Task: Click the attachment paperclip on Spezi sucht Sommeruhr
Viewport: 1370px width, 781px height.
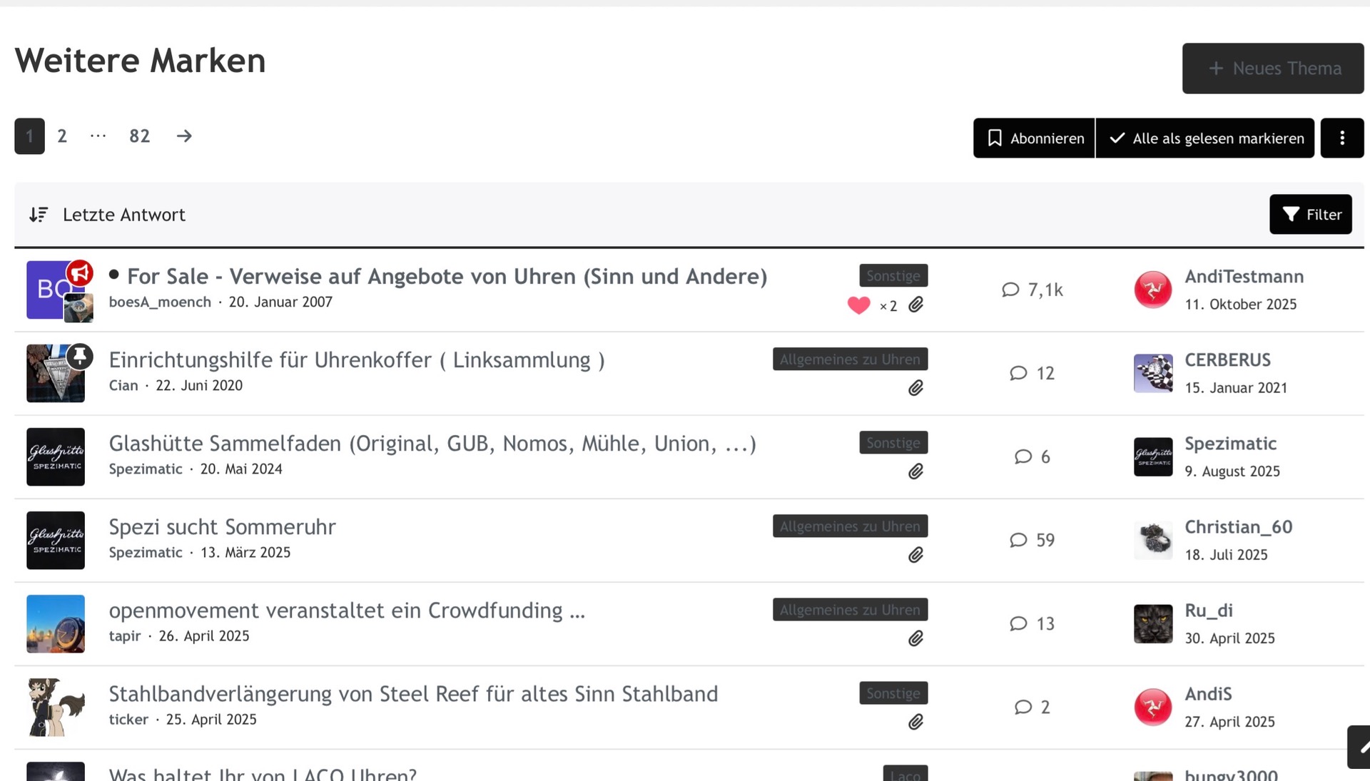Action: tap(915, 555)
